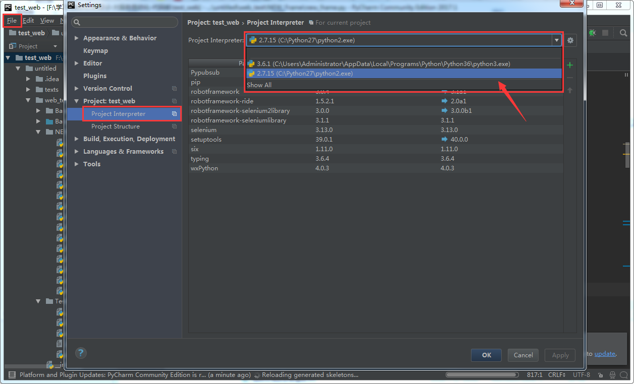Expand Languages & Frameworks section
The image size is (634, 384).
(x=77, y=152)
